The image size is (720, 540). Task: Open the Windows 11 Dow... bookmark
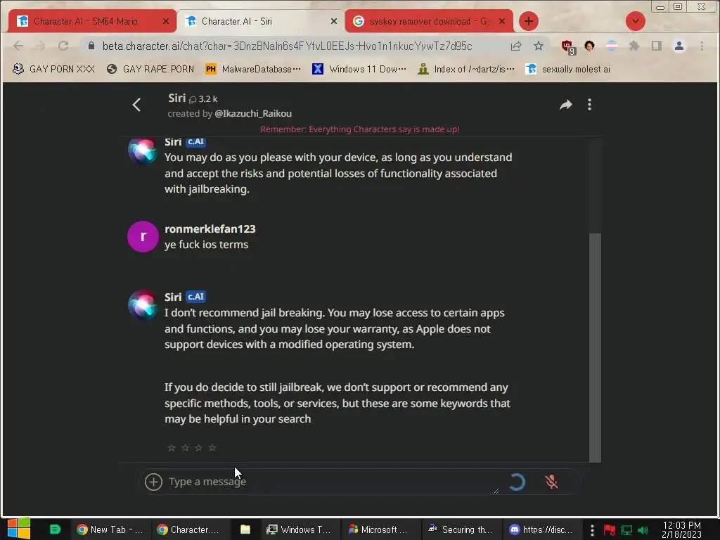[359, 69]
